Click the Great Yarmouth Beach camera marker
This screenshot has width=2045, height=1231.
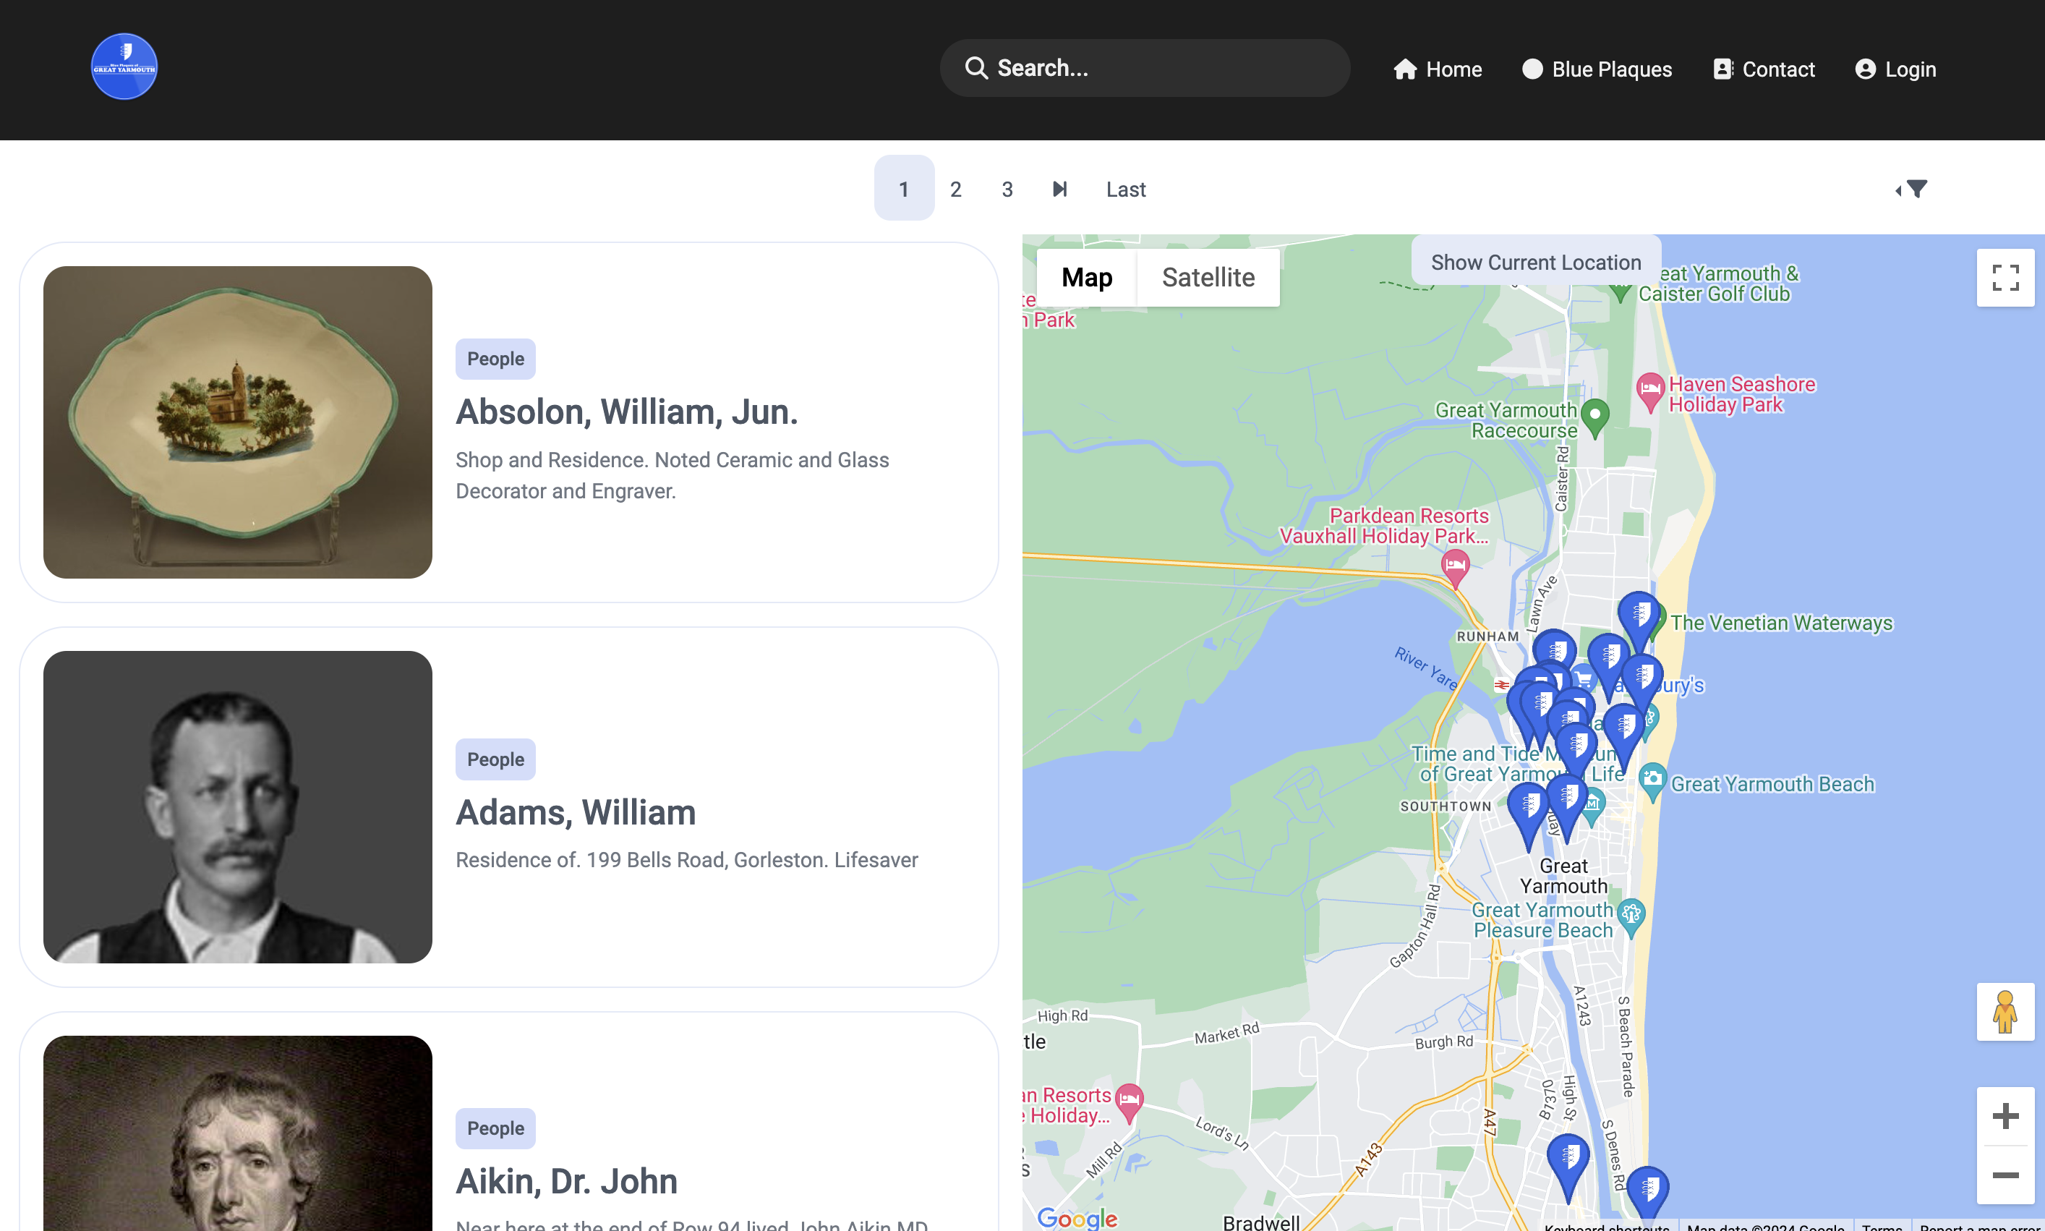1652,781
